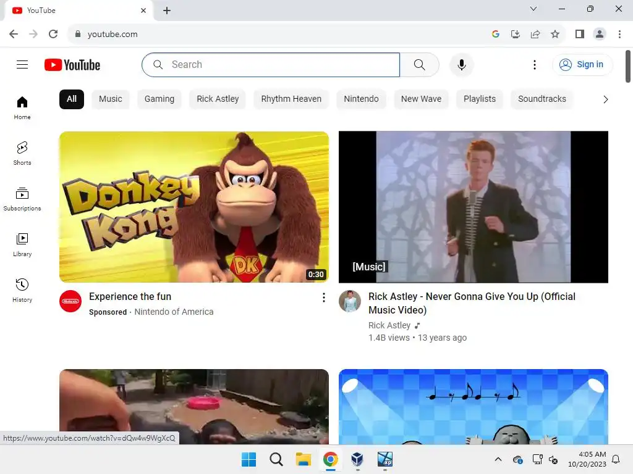633x474 pixels.
Task: Bookmark this page with star icon
Action: point(555,34)
